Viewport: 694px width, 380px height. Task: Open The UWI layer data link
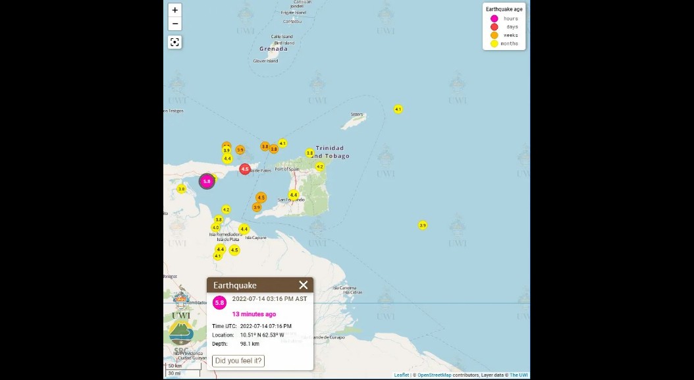(x=520, y=374)
